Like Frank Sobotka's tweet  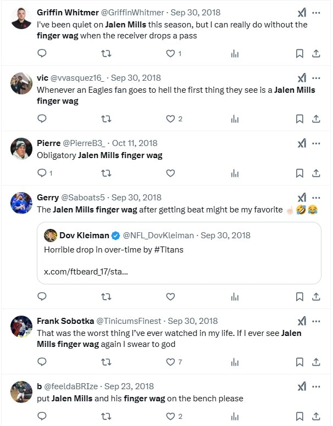click(170, 362)
